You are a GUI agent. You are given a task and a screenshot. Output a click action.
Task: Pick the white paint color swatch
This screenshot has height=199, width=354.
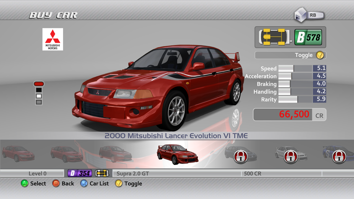pos(39,96)
